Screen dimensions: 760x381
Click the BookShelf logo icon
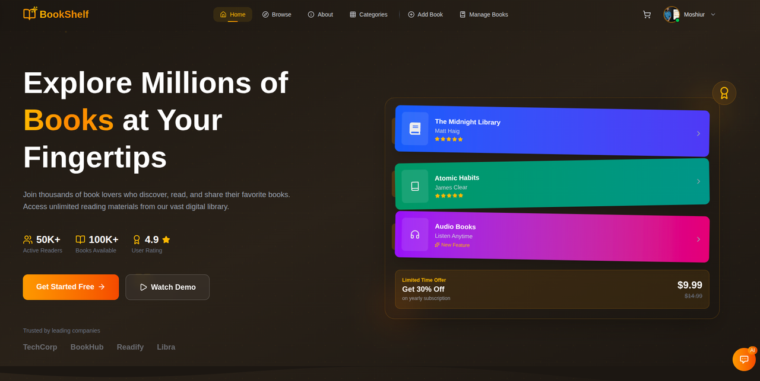30,14
